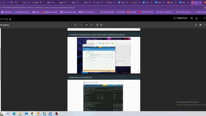
Task: Close the Pages browser tab
Action: click(65, 3)
